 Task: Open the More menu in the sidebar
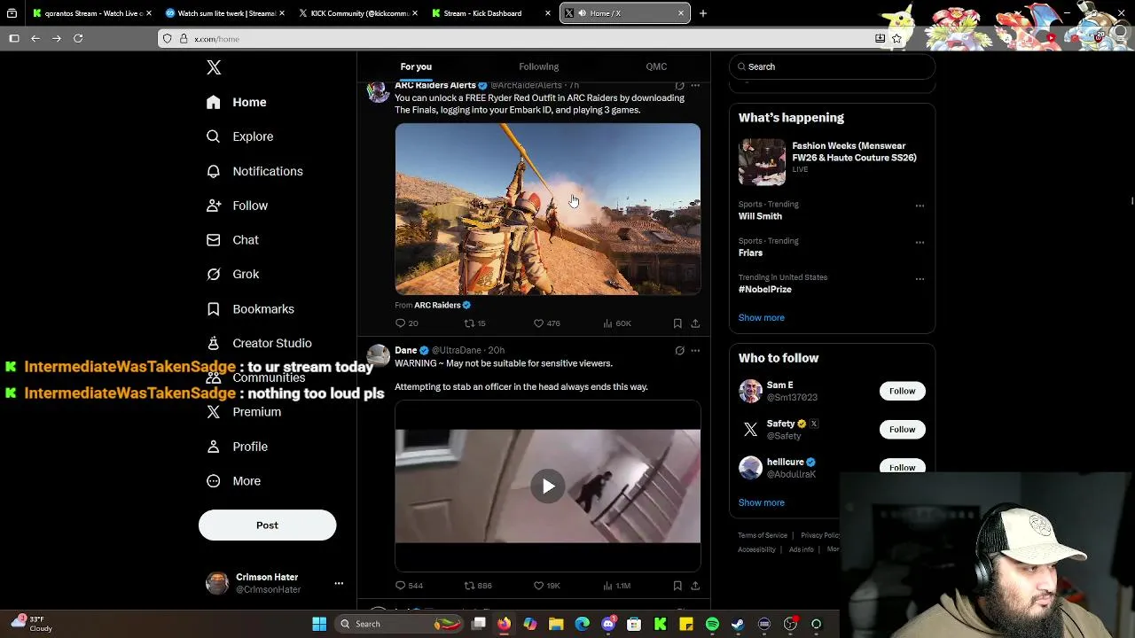(x=233, y=481)
